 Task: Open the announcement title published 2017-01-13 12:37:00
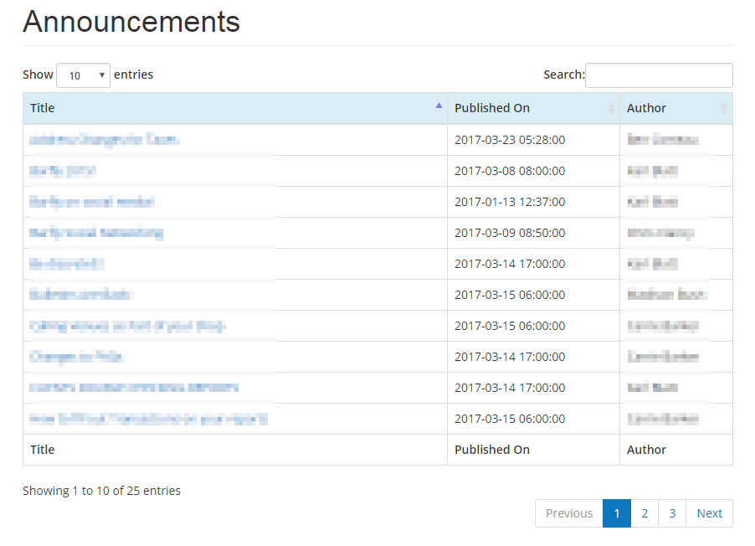[92, 202]
